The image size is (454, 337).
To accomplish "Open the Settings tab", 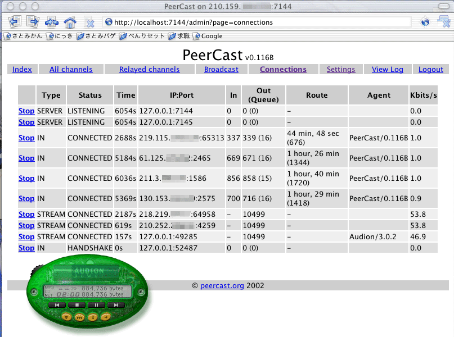I will [341, 69].
